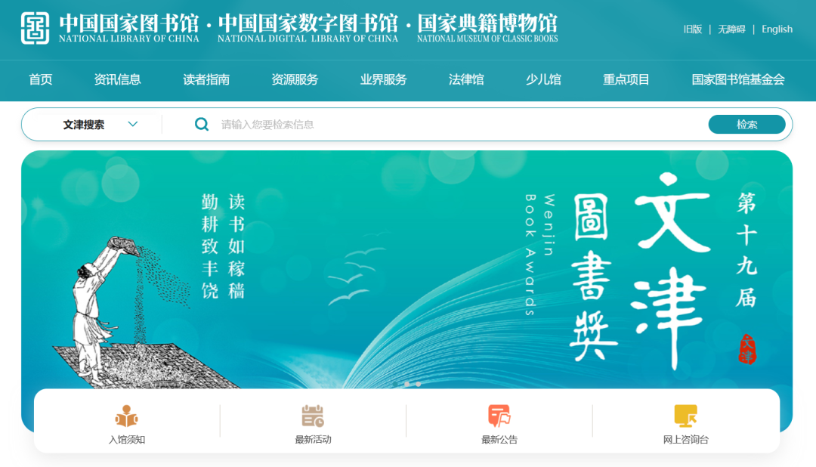
Task: Open the 少儿馆 menu item
Action: (543, 79)
